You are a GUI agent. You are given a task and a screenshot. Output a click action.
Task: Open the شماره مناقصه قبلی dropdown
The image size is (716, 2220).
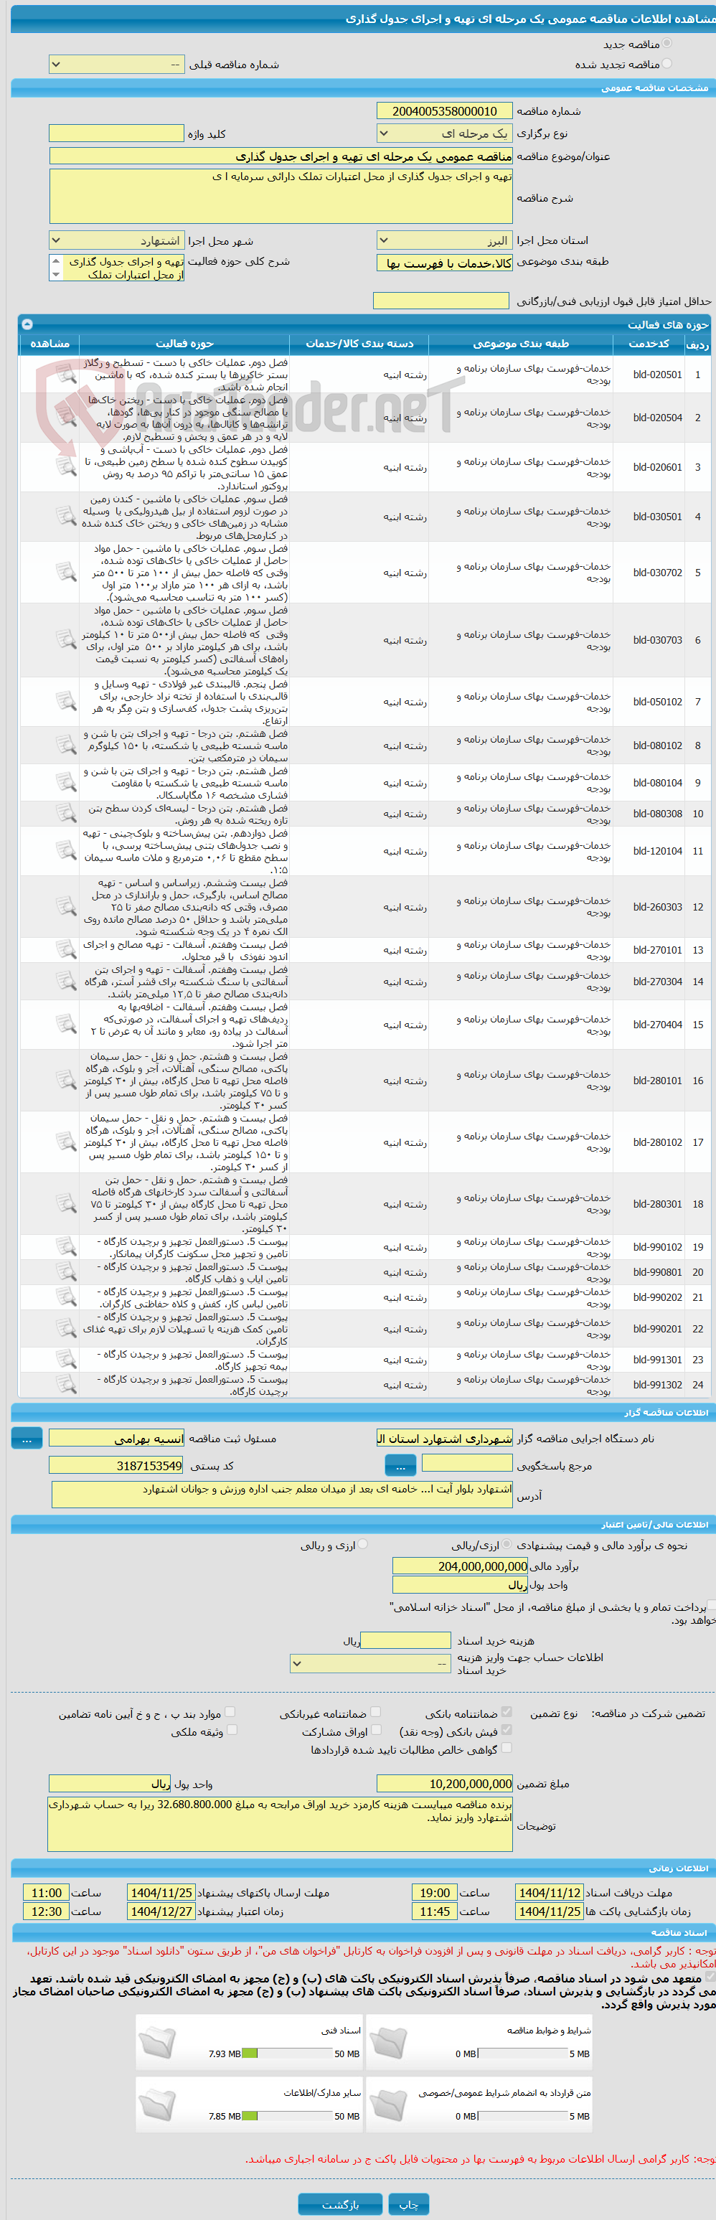[116, 64]
